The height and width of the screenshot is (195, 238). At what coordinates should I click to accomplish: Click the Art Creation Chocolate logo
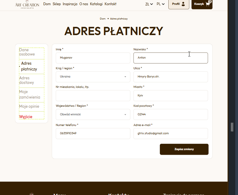(x=27, y=4)
